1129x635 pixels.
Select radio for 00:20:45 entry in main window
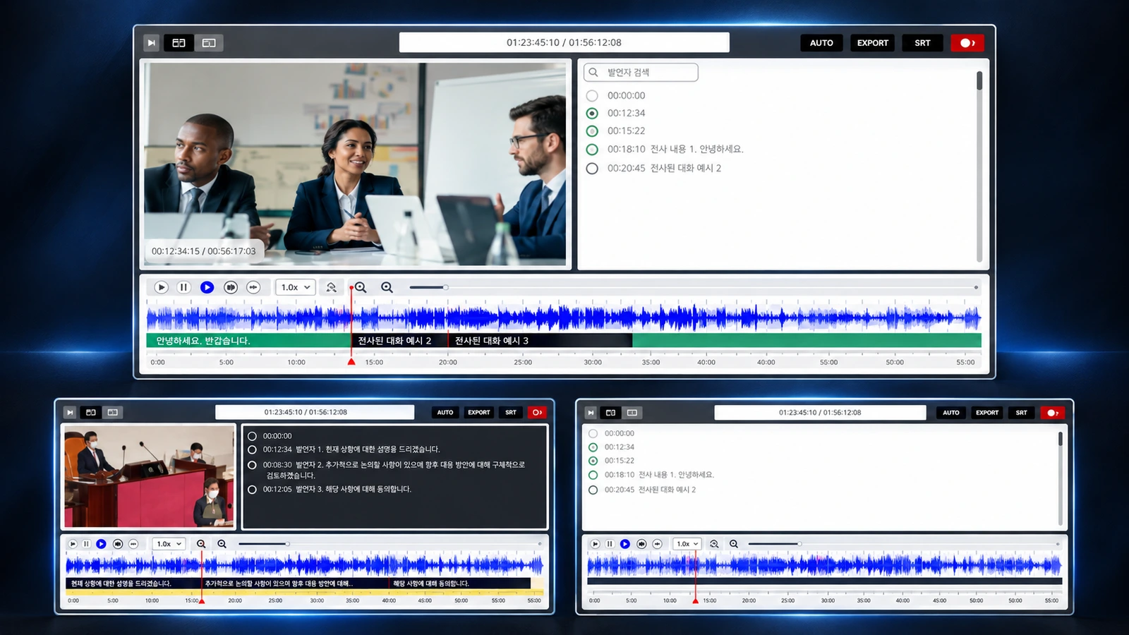tap(592, 168)
